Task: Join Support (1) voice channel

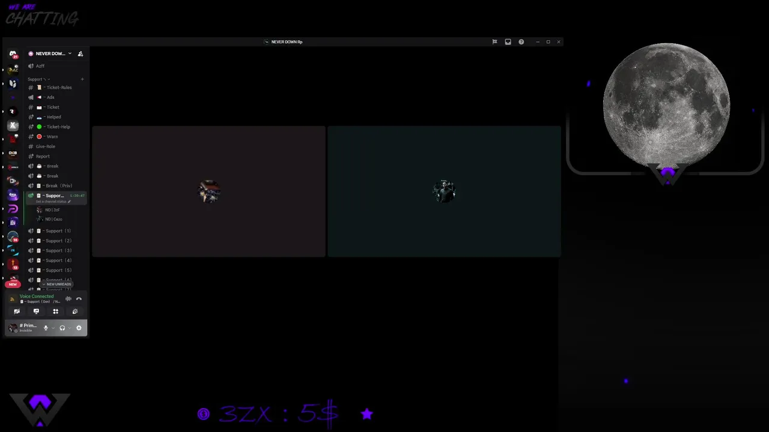Action: pos(56,231)
